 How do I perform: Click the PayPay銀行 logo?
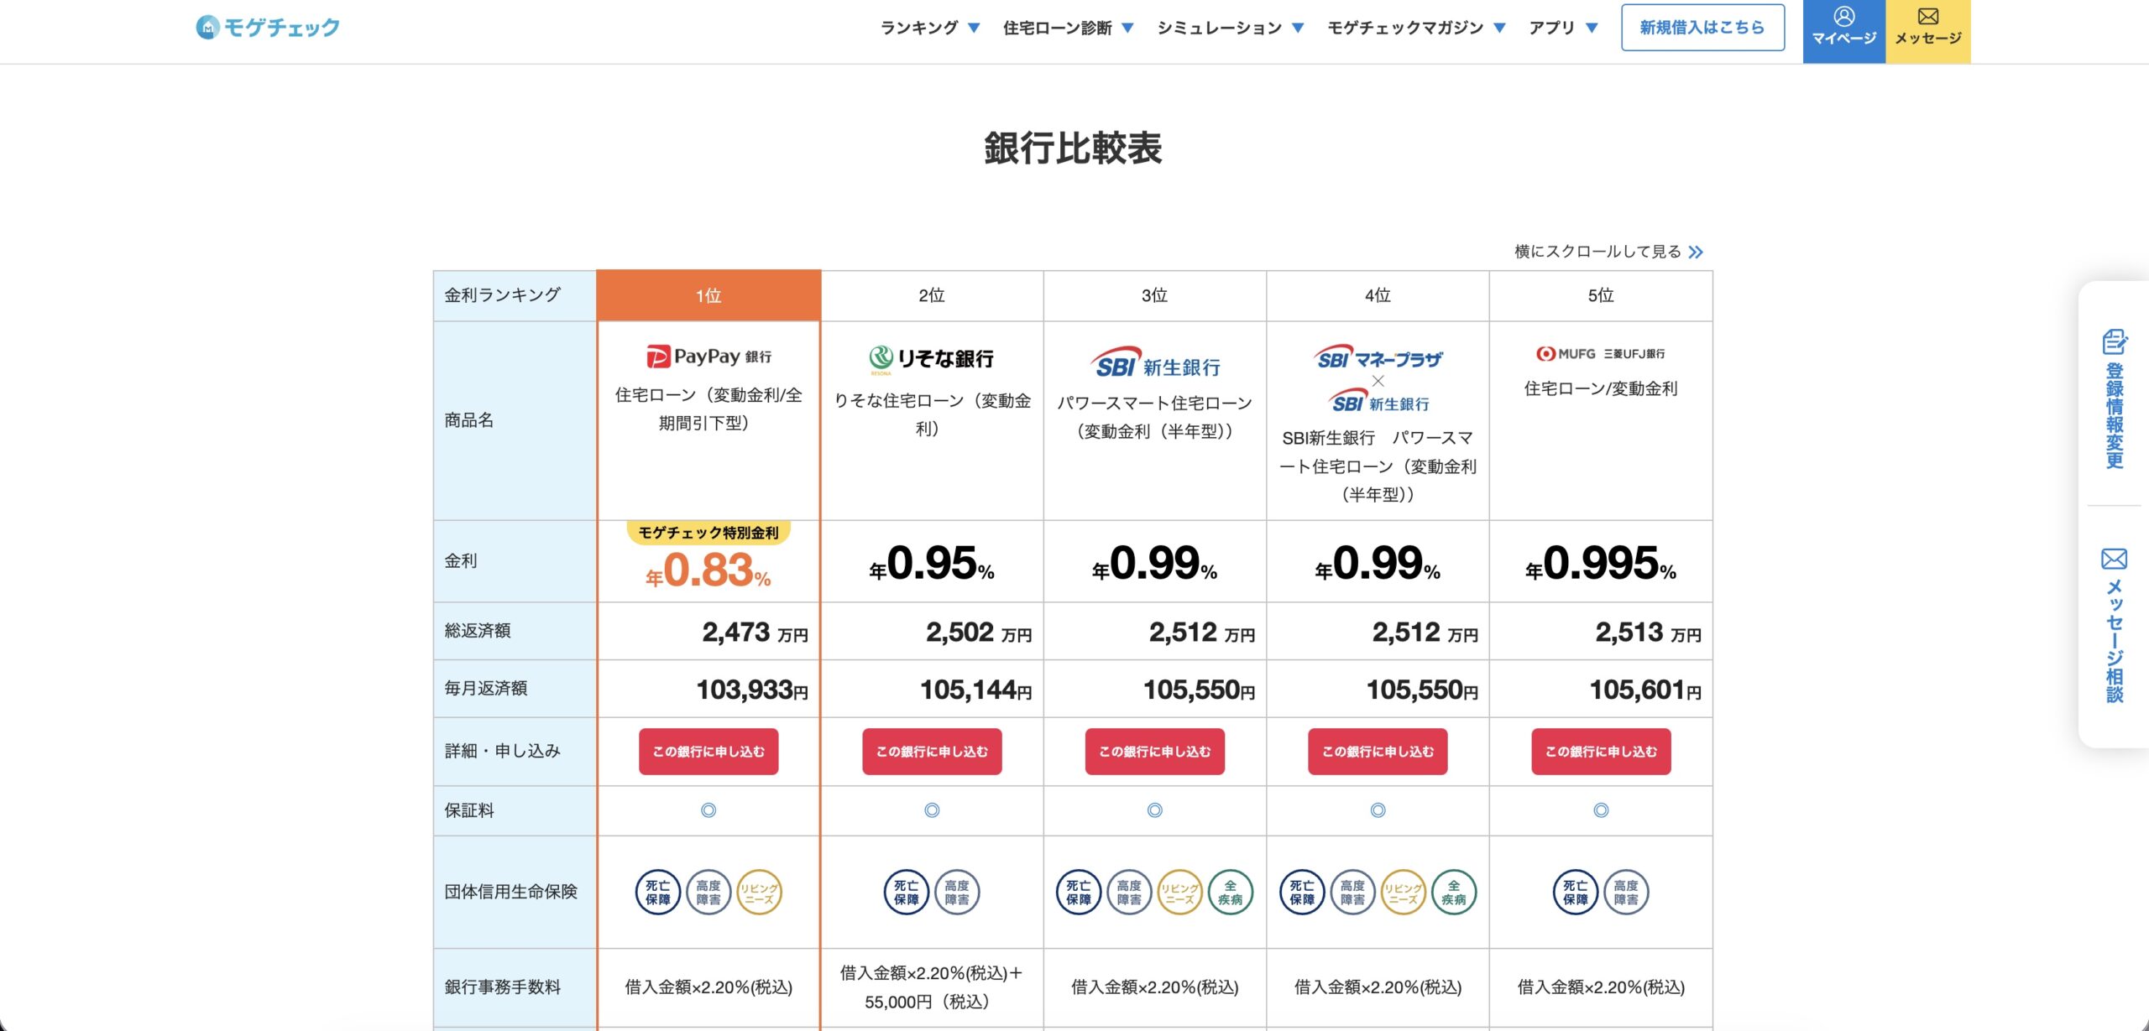tap(708, 357)
